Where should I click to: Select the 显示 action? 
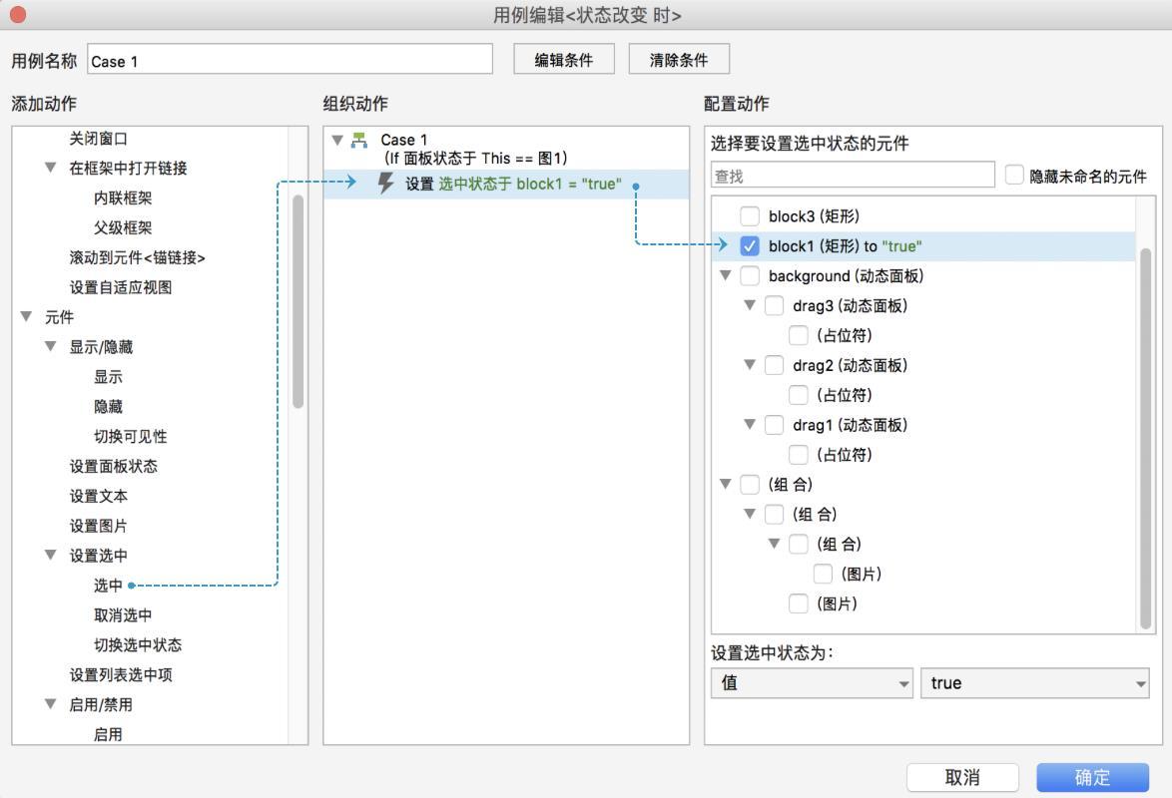108,377
